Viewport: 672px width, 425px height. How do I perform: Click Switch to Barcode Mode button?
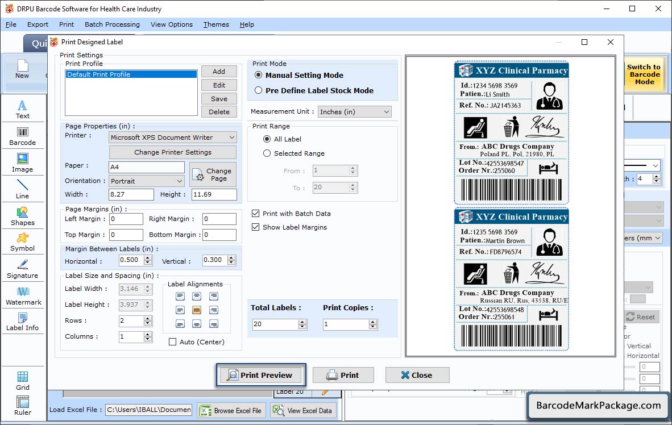[644, 74]
